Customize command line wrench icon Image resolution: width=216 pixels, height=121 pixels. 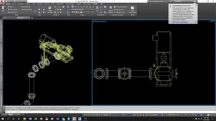point(4,111)
